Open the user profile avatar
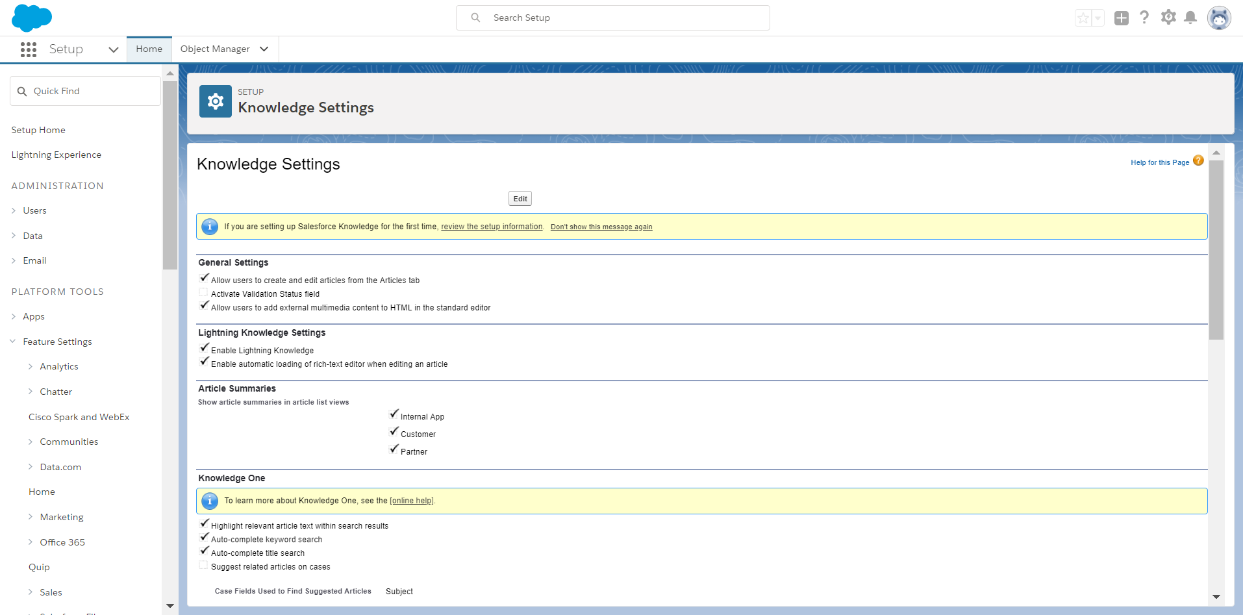The image size is (1243, 615). click(x=1218, y=18)
